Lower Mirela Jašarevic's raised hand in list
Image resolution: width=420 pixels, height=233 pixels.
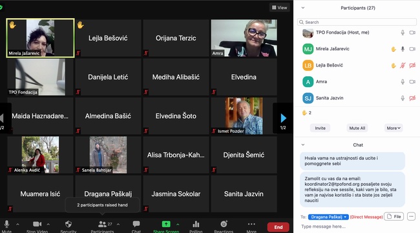pyautogui.click(x=394, y=49)
